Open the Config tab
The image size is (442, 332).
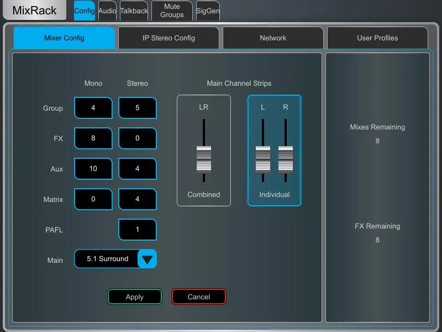click(85, 11)
